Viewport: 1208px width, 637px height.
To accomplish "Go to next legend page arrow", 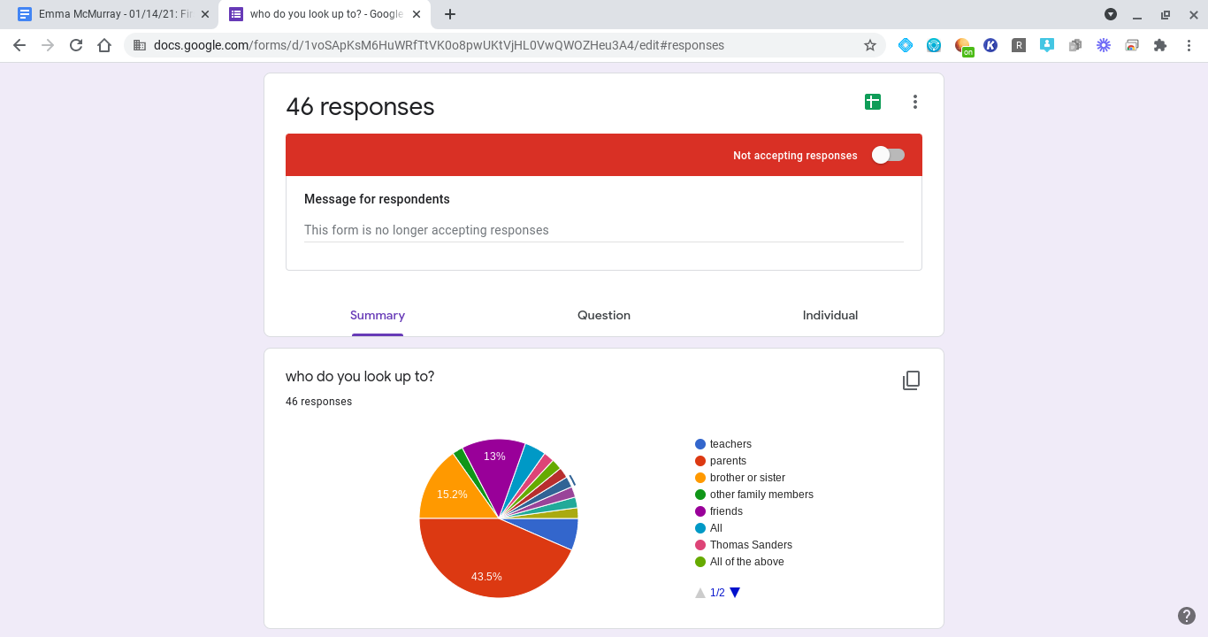I will click(735, 593).
